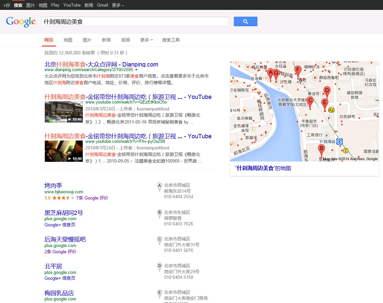This screenshot has width=383, height=303.
Task: Click +你 in the top bar
Action: click(7, 5)
